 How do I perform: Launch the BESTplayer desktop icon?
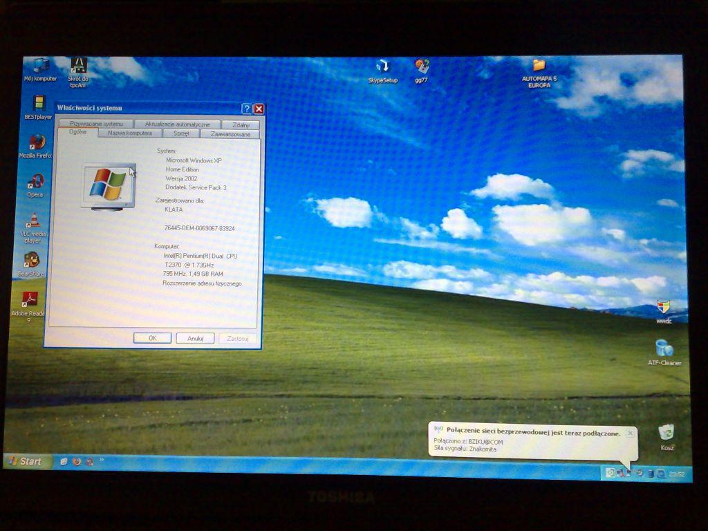39,107
